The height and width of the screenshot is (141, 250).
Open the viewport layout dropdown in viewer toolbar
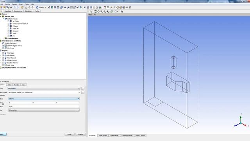pyautogui.click(x=116, y=11)
